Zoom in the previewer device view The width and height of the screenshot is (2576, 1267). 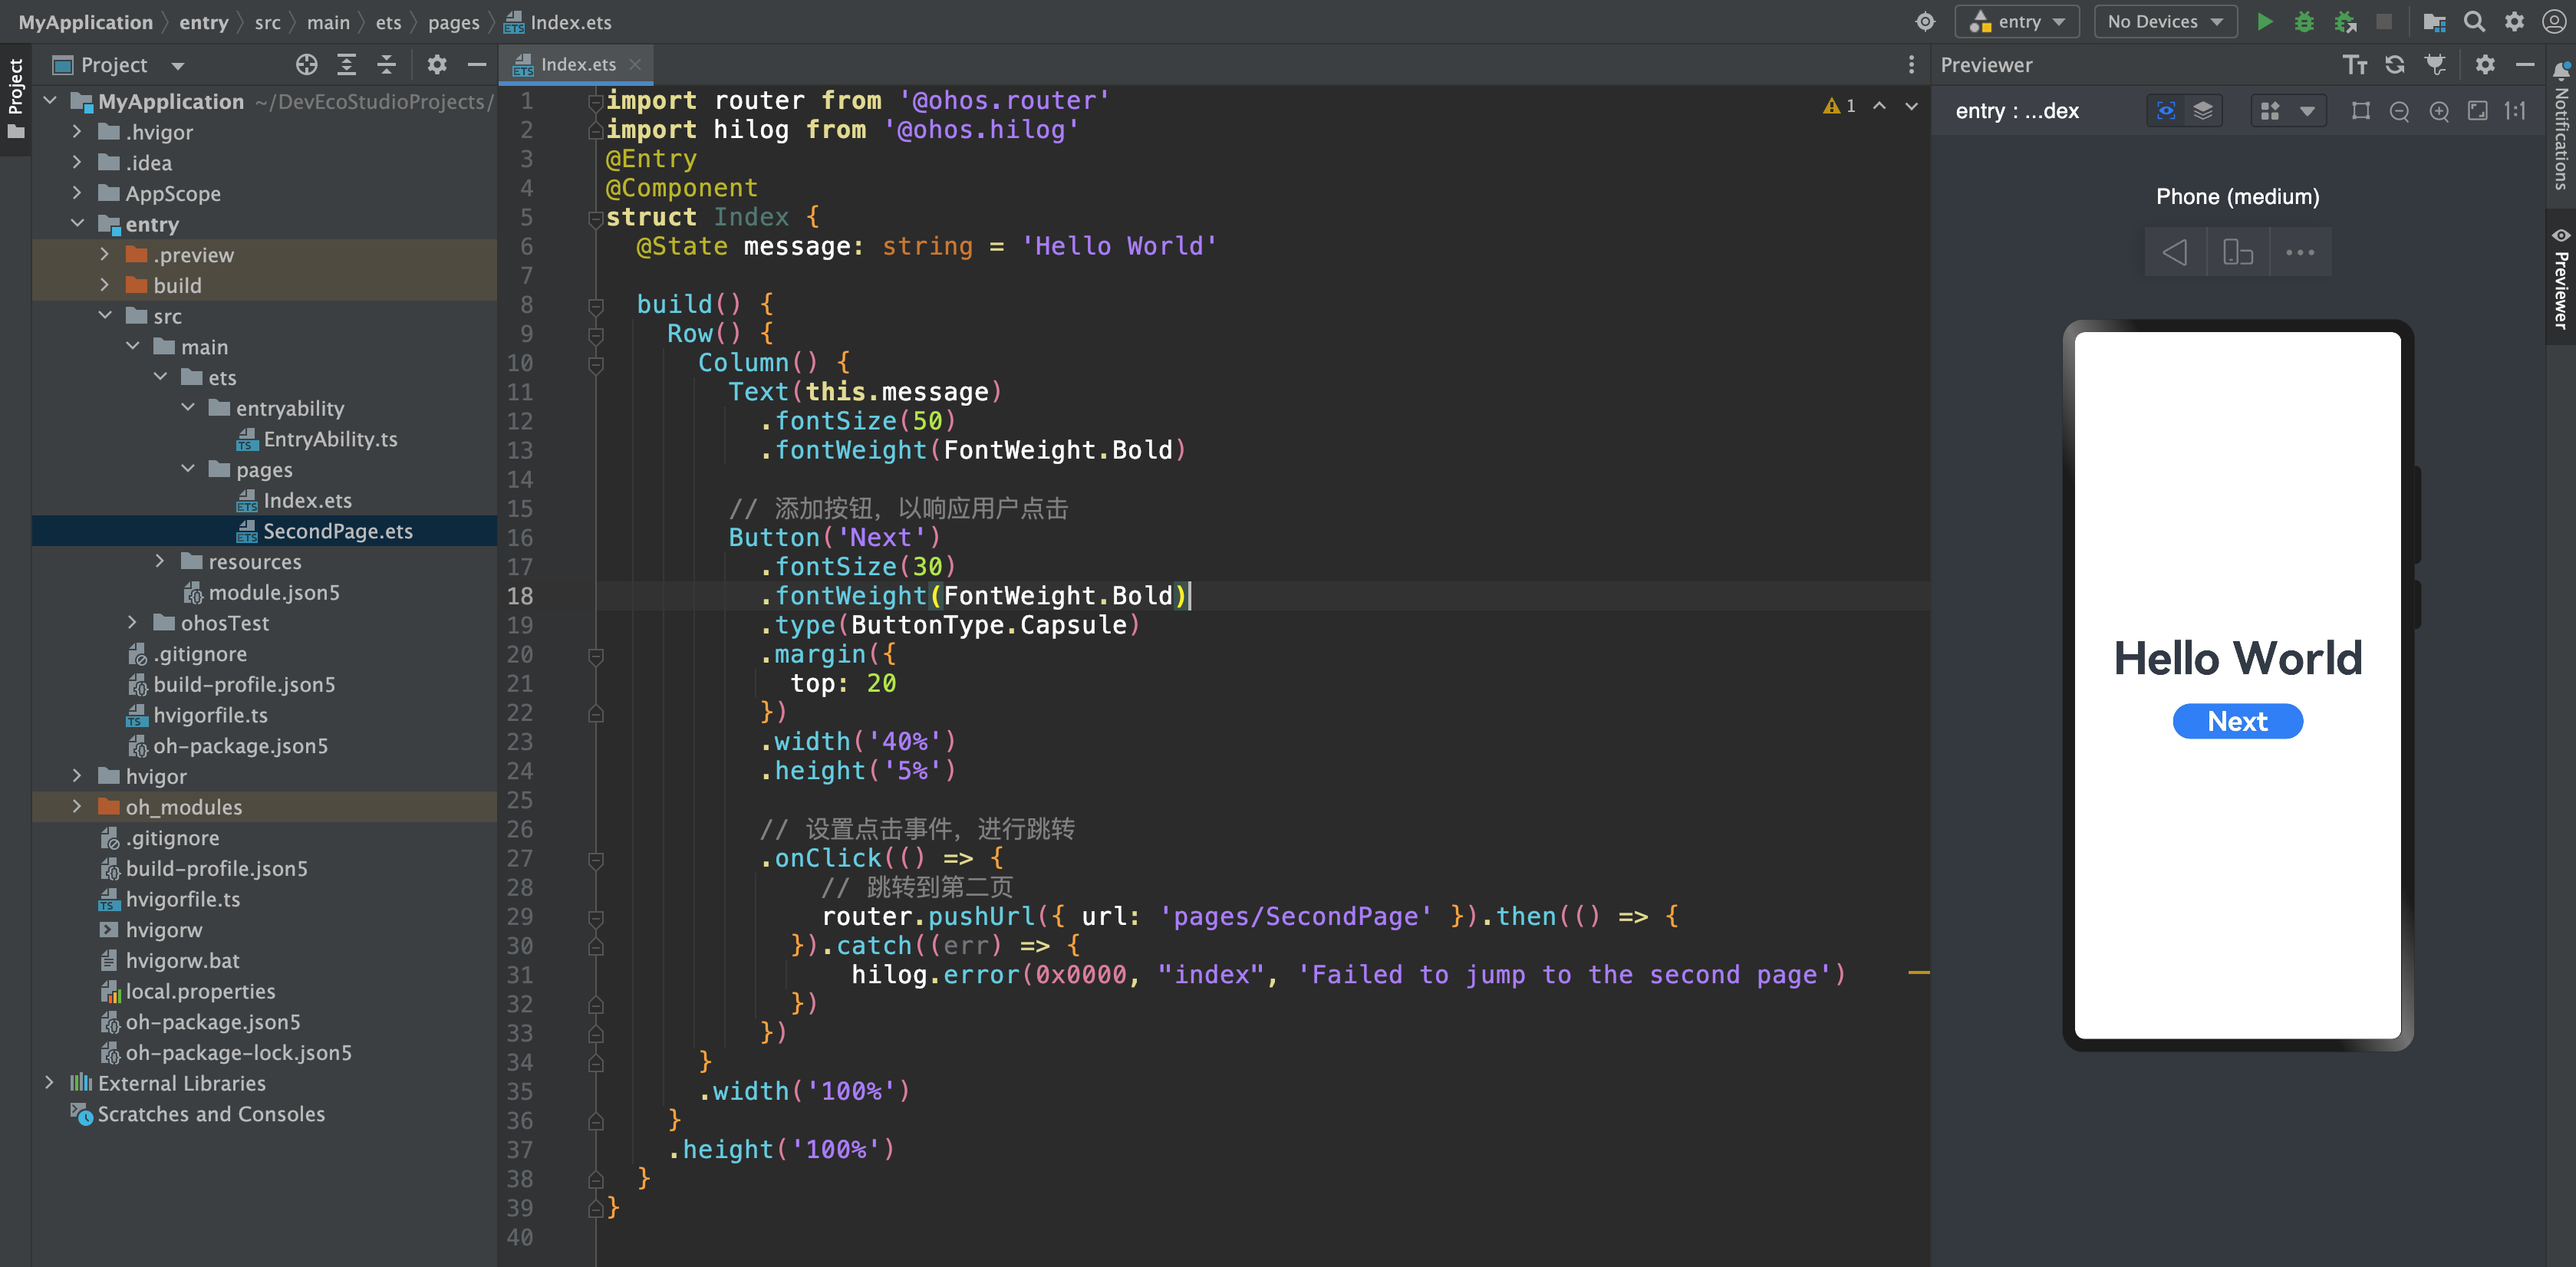(x=2439, y=111)
